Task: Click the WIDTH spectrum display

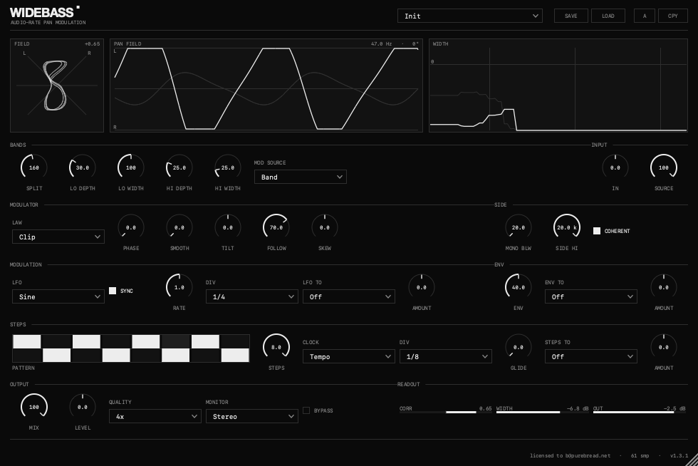Action: click(558, 86)
